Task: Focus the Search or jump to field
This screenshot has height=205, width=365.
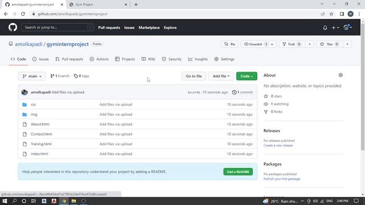Action: pos(58,27)
